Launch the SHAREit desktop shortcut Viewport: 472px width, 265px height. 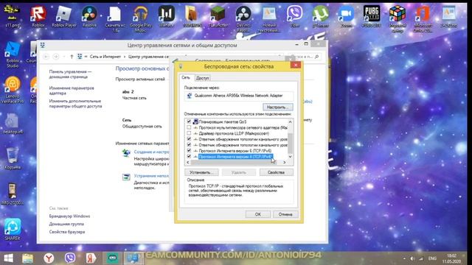point(13,229)
